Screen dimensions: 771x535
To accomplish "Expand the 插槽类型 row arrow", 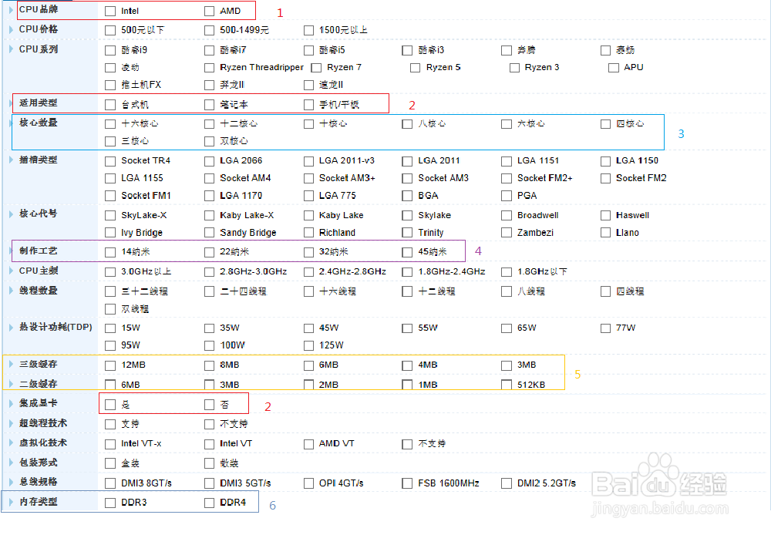I will (12, 160).
